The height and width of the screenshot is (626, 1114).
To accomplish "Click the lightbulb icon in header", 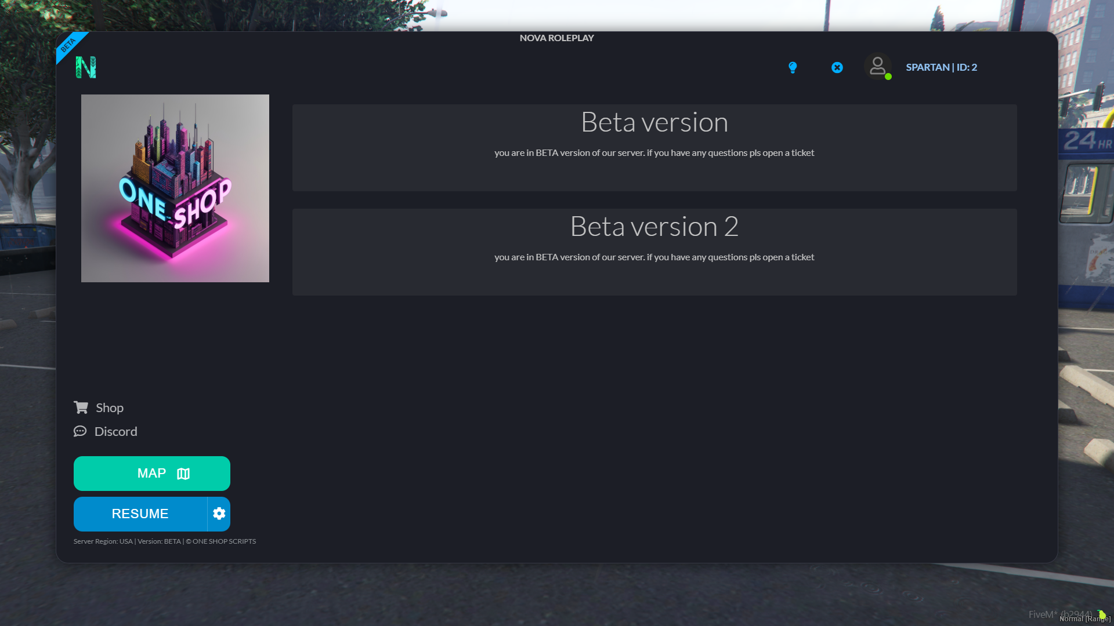I will click(x=793, y=67).
